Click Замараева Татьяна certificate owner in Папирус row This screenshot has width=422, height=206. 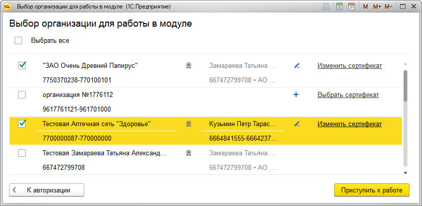tap(242, 65)
